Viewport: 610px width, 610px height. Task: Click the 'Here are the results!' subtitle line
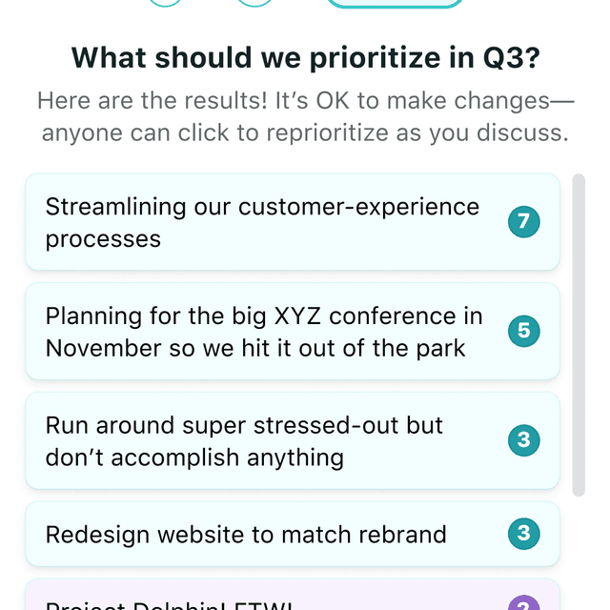click(x=305, y=100)
